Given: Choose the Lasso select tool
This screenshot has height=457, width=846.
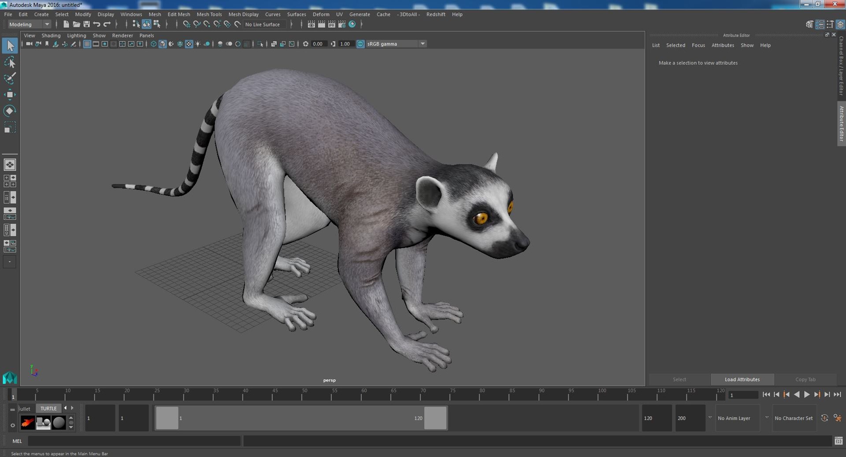Looking at the screenshot, I should (x=10, y=62).
